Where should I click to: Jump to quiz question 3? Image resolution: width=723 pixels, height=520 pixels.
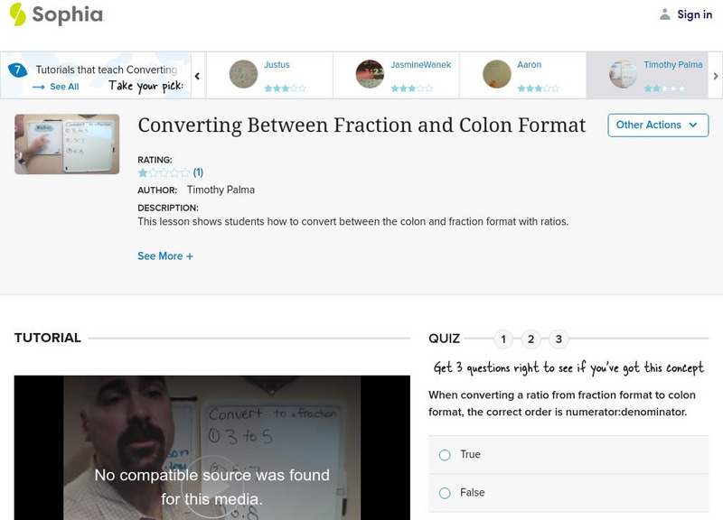(x=559, y=339)
